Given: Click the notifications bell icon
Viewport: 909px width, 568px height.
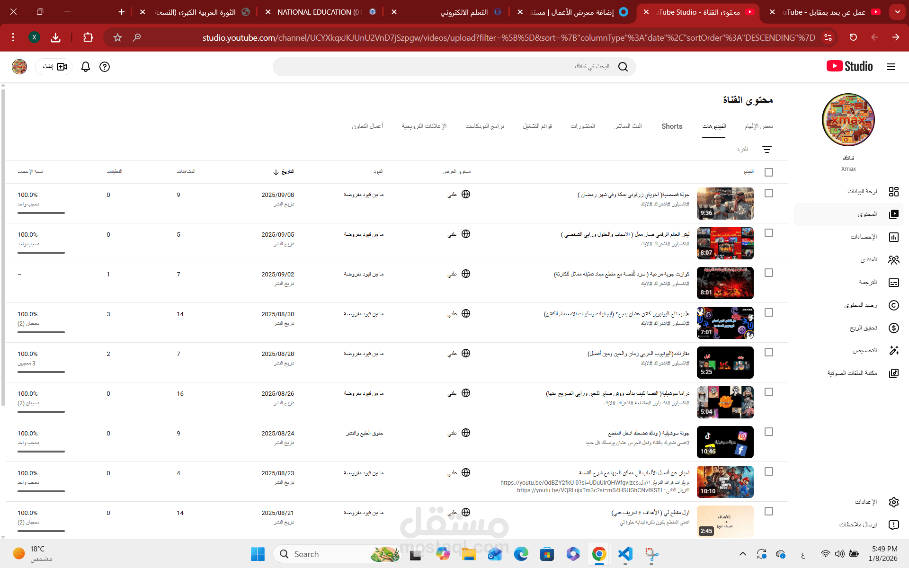Looking at the screenshot, I should 85,67.
